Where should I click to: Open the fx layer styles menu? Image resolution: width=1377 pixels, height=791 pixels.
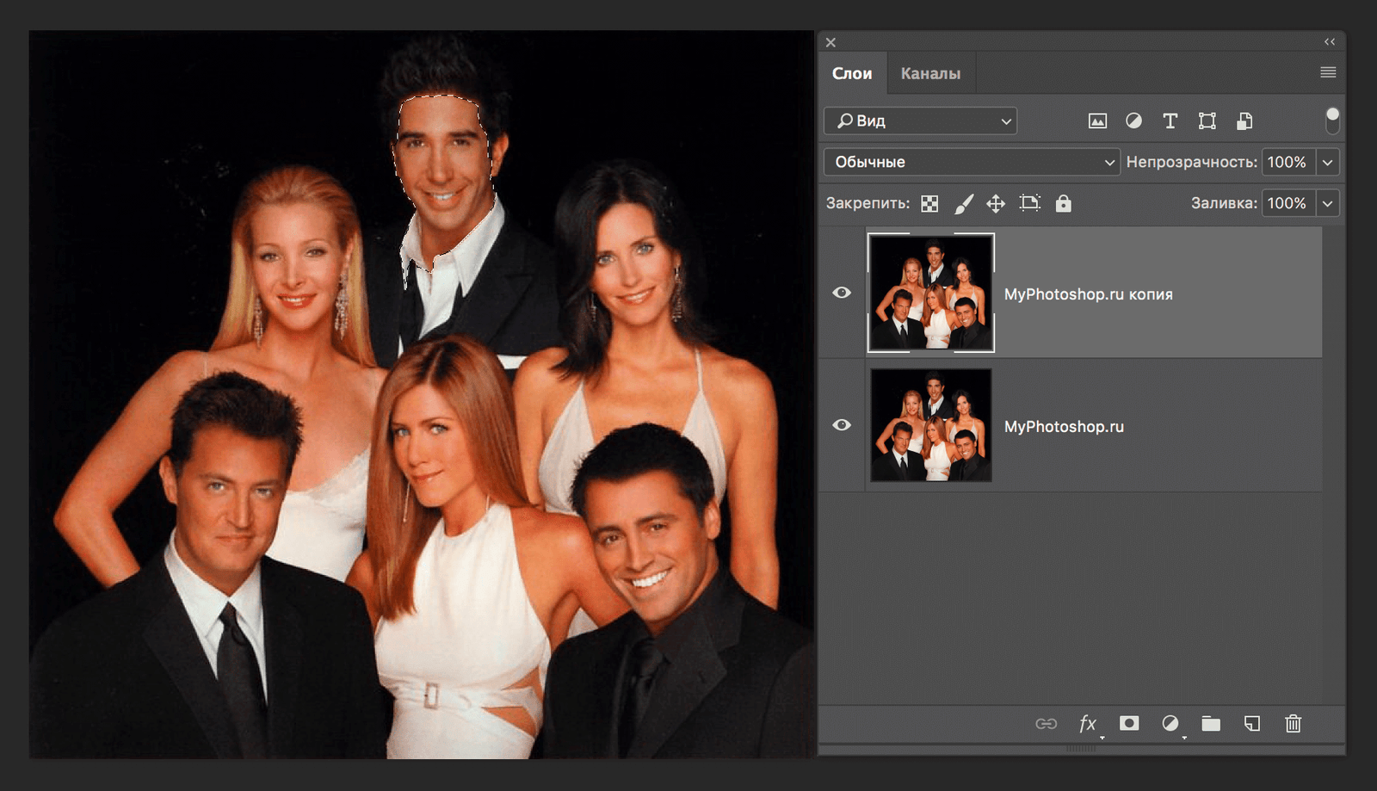1088,723
